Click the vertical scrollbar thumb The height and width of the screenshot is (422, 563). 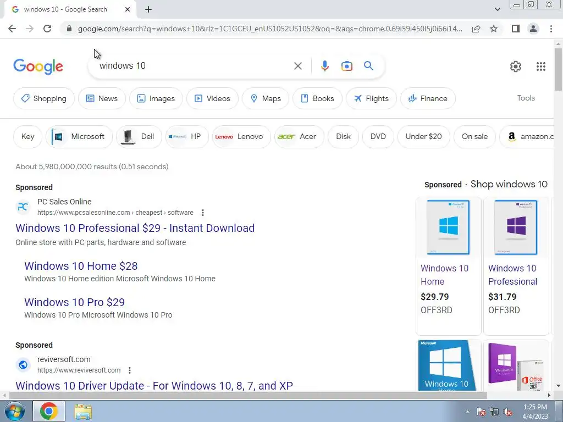[x=558, y=69]
